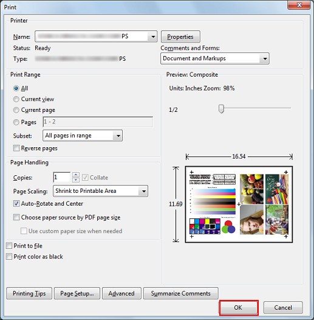Uncheck Auto-Rotate and Center
The image size is (314, 320).
point(16,203)
